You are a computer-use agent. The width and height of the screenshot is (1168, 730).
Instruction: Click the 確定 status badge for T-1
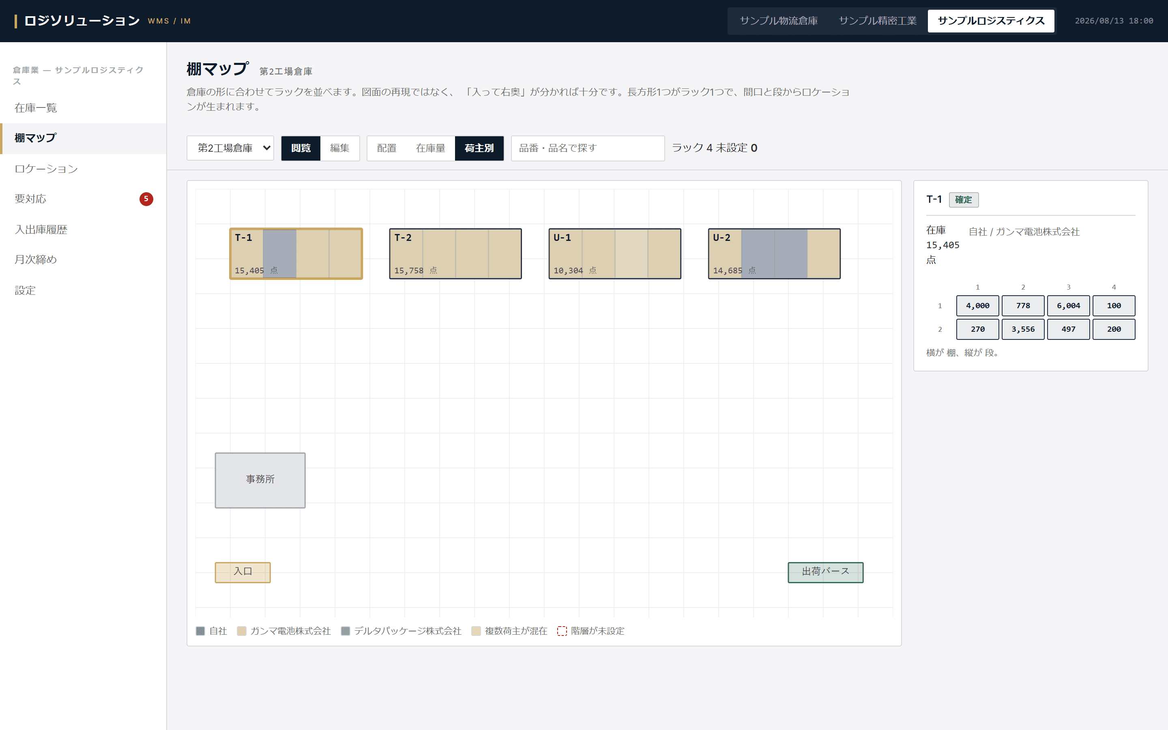[963, 200]
